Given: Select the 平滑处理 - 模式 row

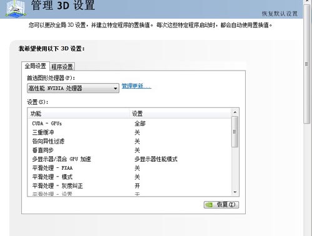Looking at the screenshot, I should pyautogui.click(x=129, y=177).
